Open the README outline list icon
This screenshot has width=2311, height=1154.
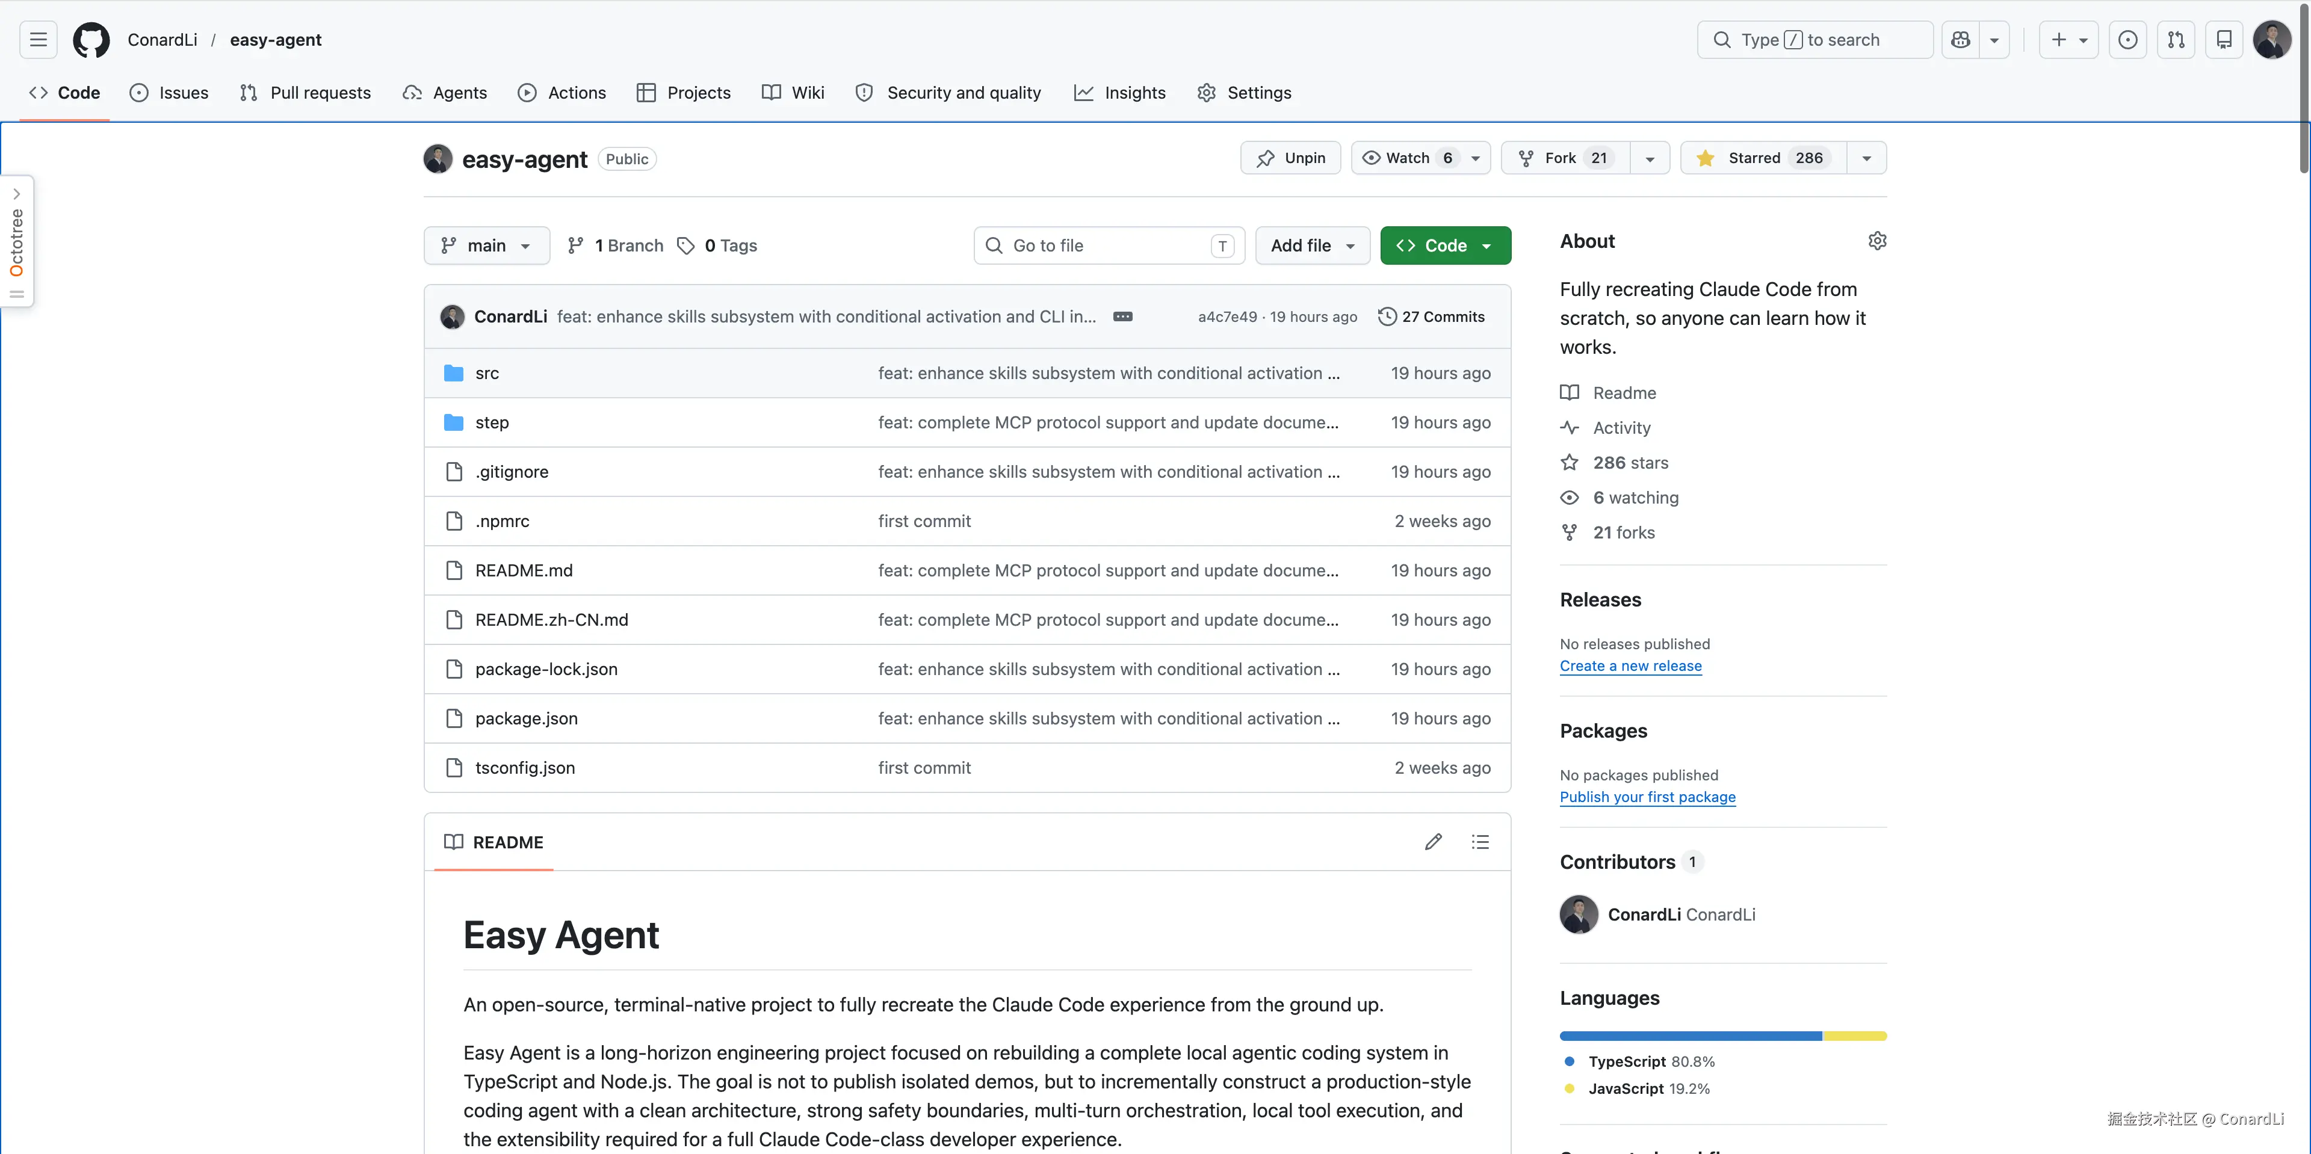pyautogui.click(x=1480, y=841)
